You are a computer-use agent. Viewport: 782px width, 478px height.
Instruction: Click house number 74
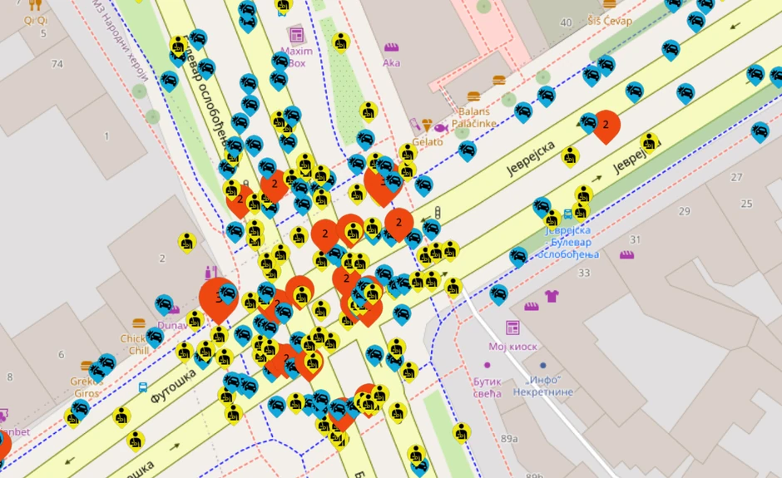57,64
